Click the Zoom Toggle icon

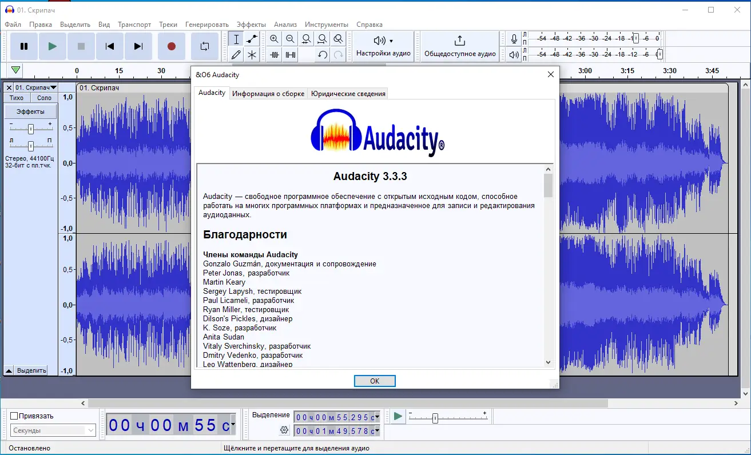(x=339, y=39)
